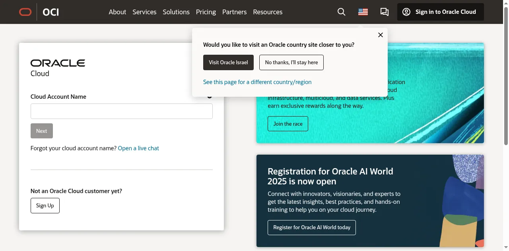This screenshot has height=251, width=509.
Task: Choose No thanks, I'll stay here
Action: pyautogui.click(x=291, y=62)
